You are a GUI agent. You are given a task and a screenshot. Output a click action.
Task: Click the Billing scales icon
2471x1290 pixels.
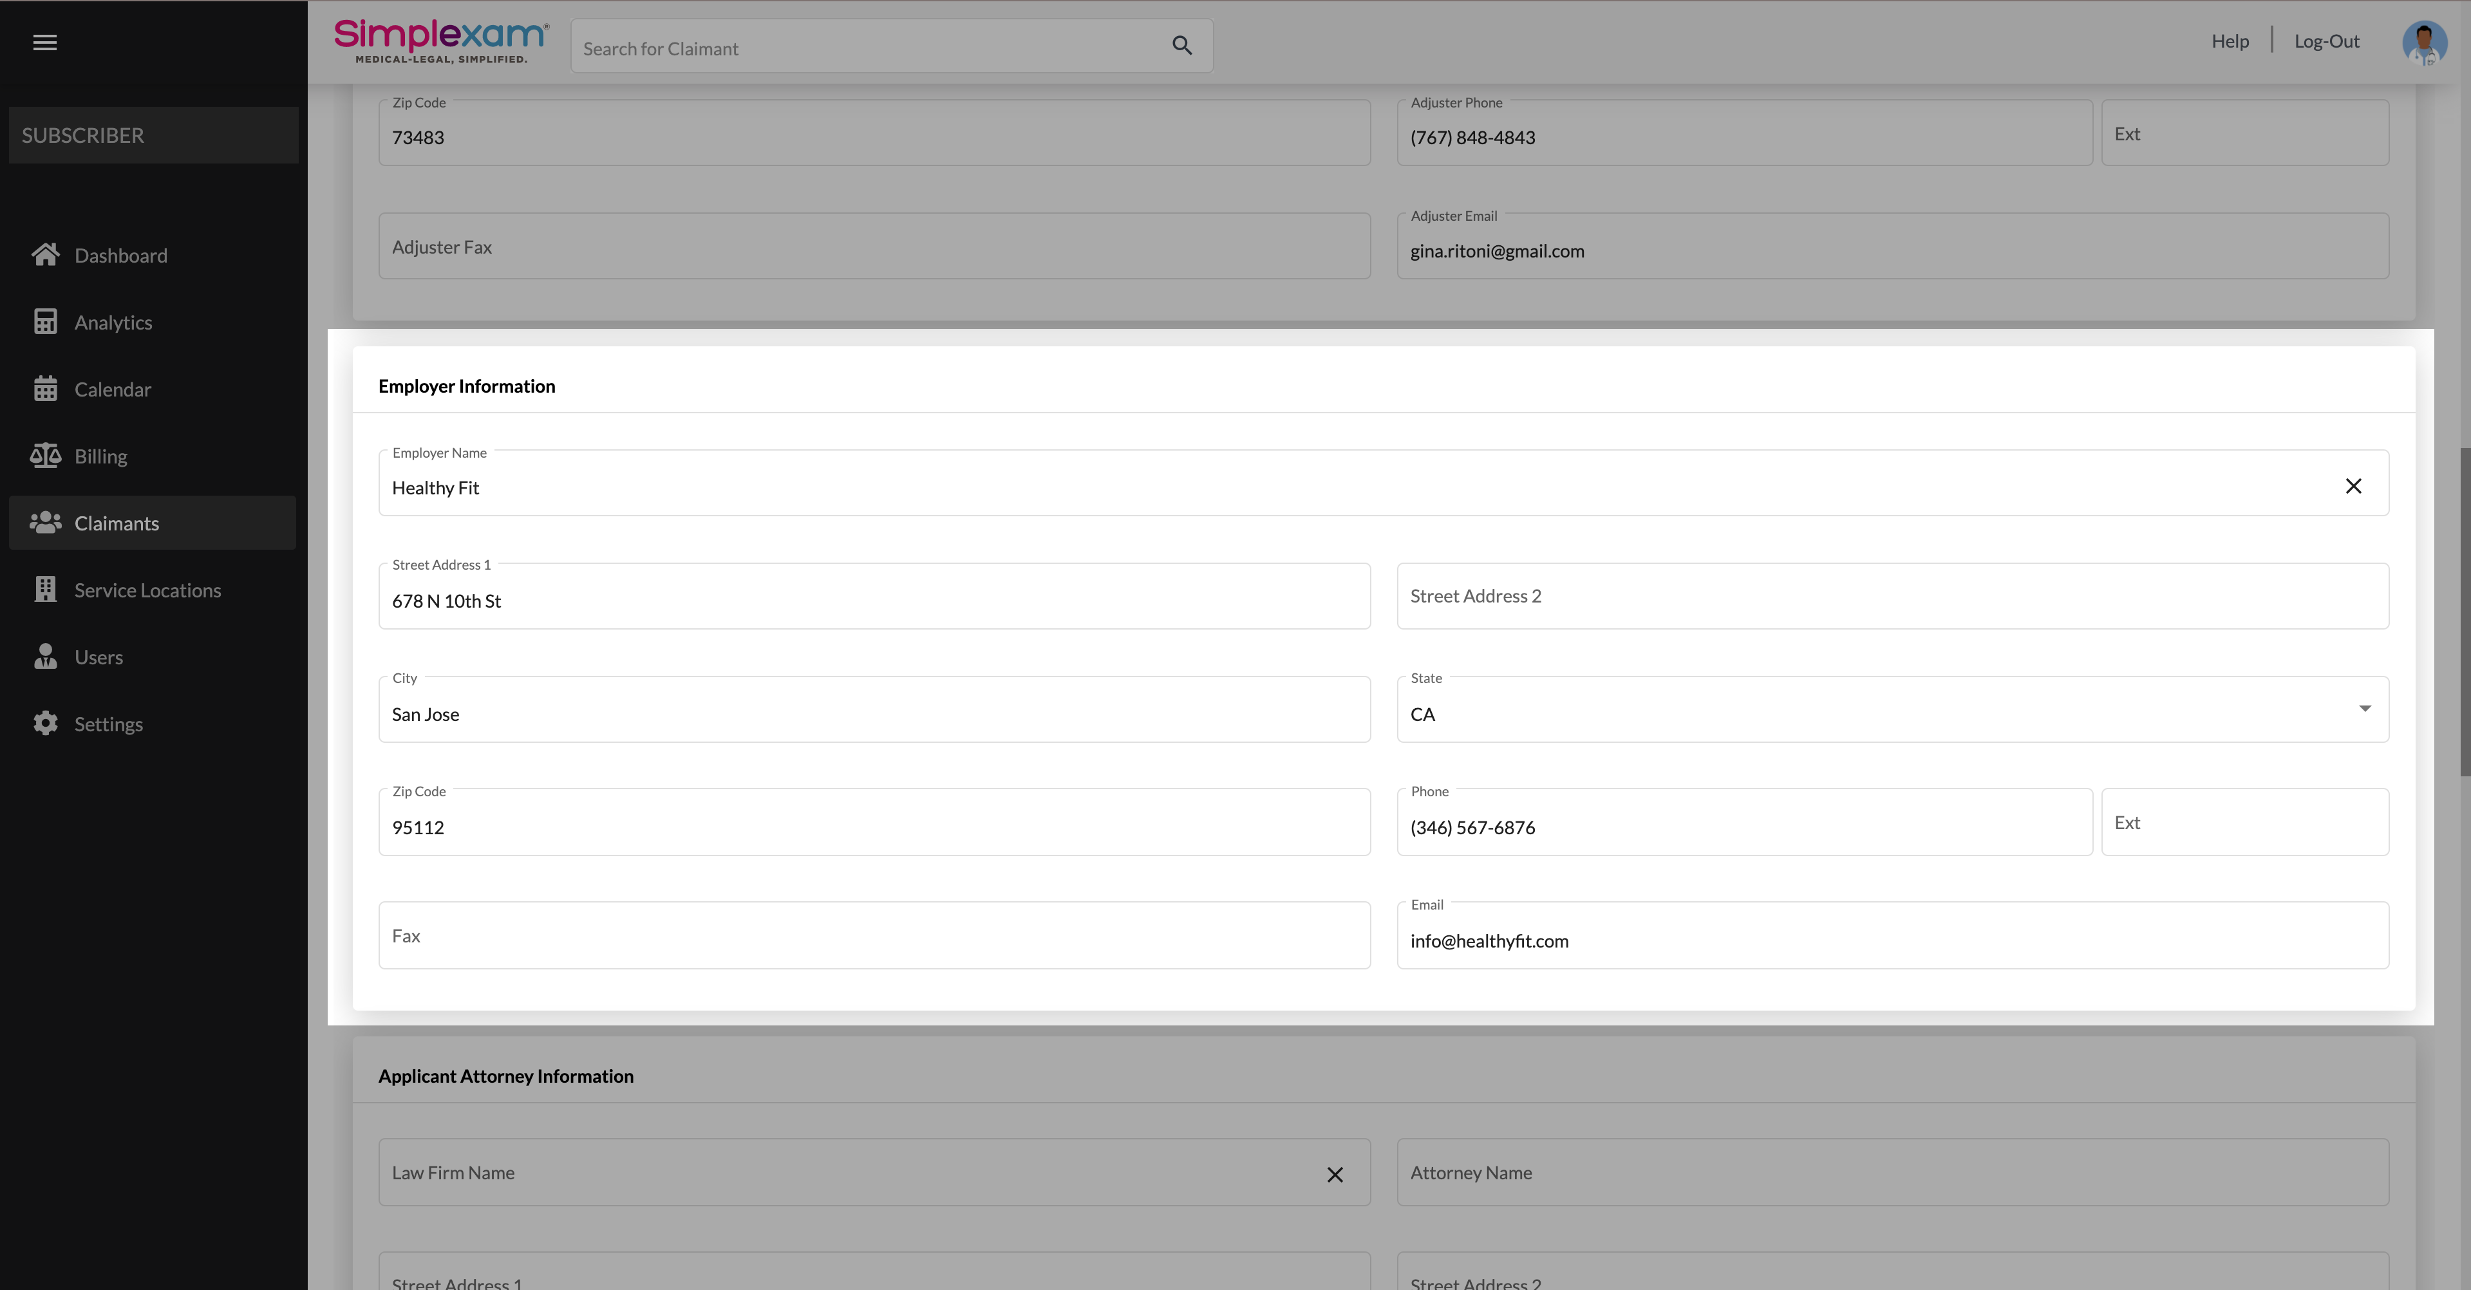[45, 456]
